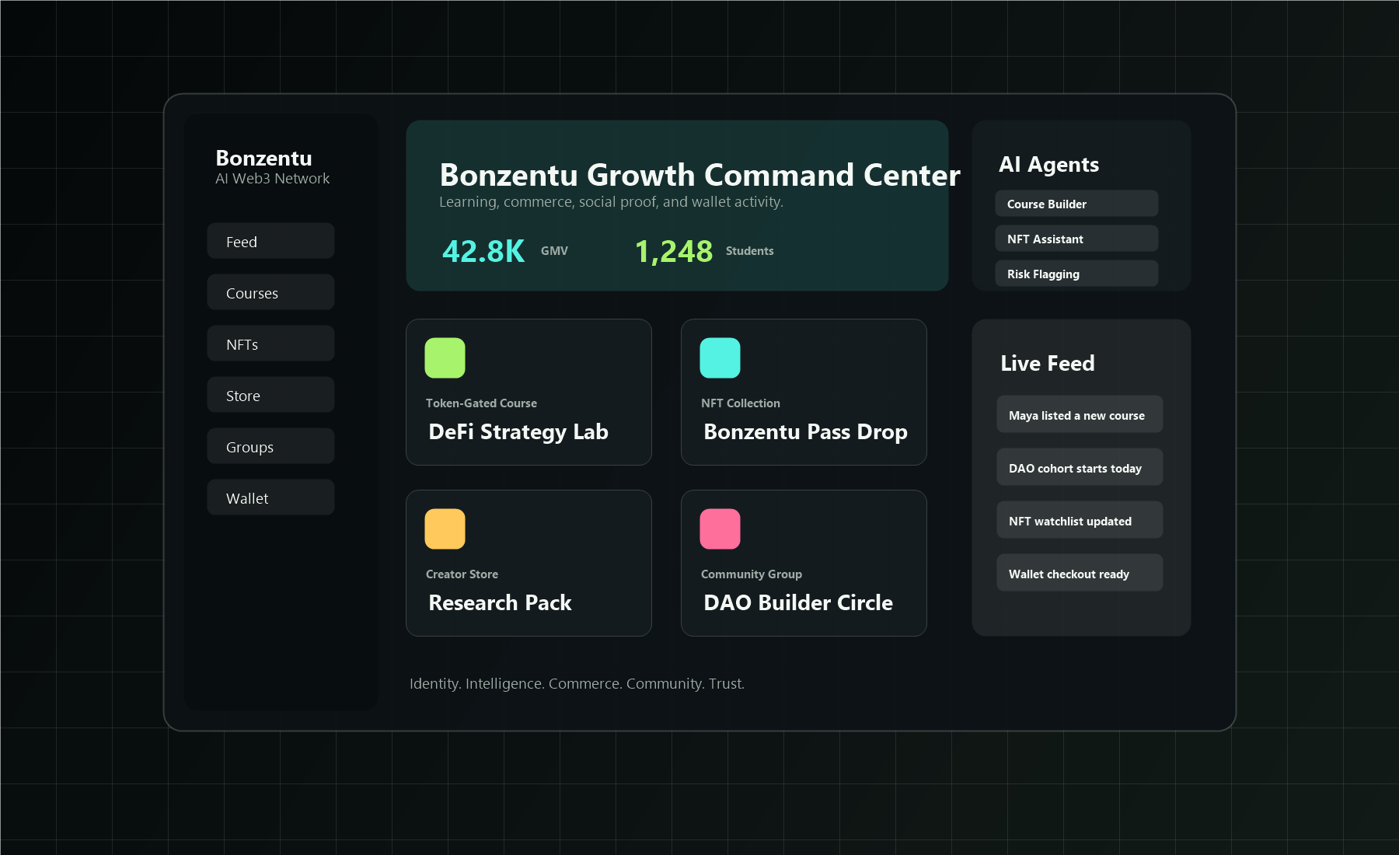Click the orange Creator Store icon
The height and width of the screenshot is (855, 1399).
point(444,529)
